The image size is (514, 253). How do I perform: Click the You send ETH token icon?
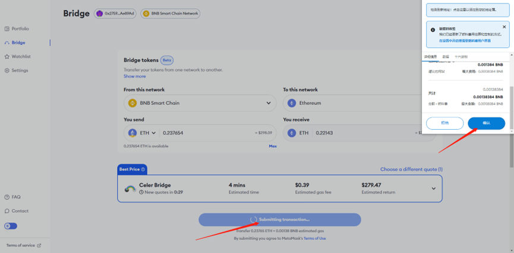[133, 133]
